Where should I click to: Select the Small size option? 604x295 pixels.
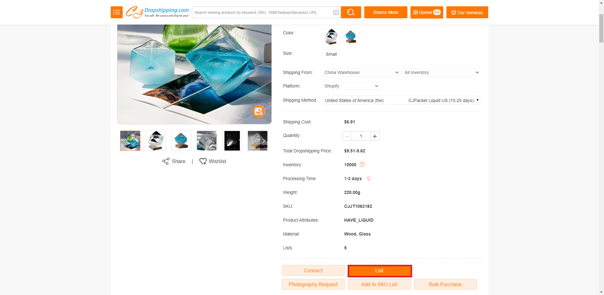pos(331,54)
